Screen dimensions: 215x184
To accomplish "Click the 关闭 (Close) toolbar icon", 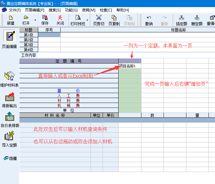I will tap(60, 18).
